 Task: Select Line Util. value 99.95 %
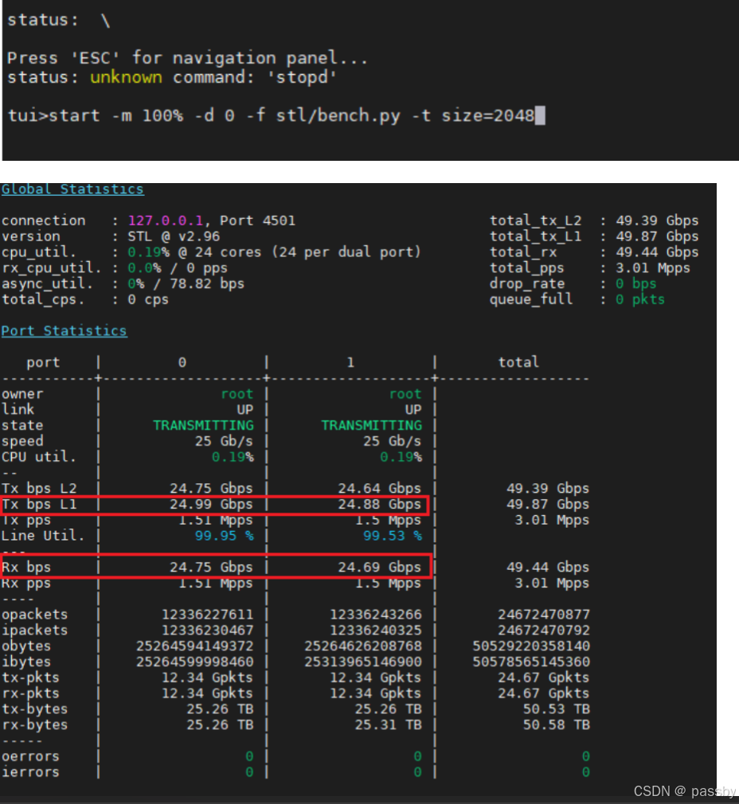[224, 536]
